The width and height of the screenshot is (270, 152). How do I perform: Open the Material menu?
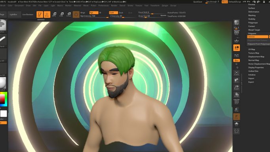tap(77, 6)
